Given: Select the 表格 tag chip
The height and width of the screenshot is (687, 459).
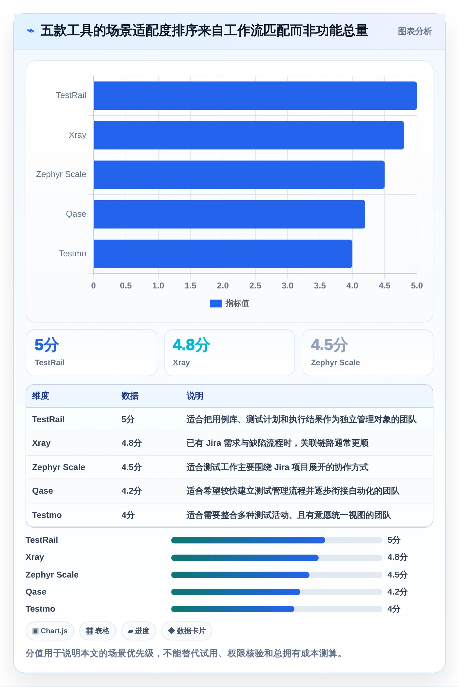Looking at the screenshot, I should [97, 631].
